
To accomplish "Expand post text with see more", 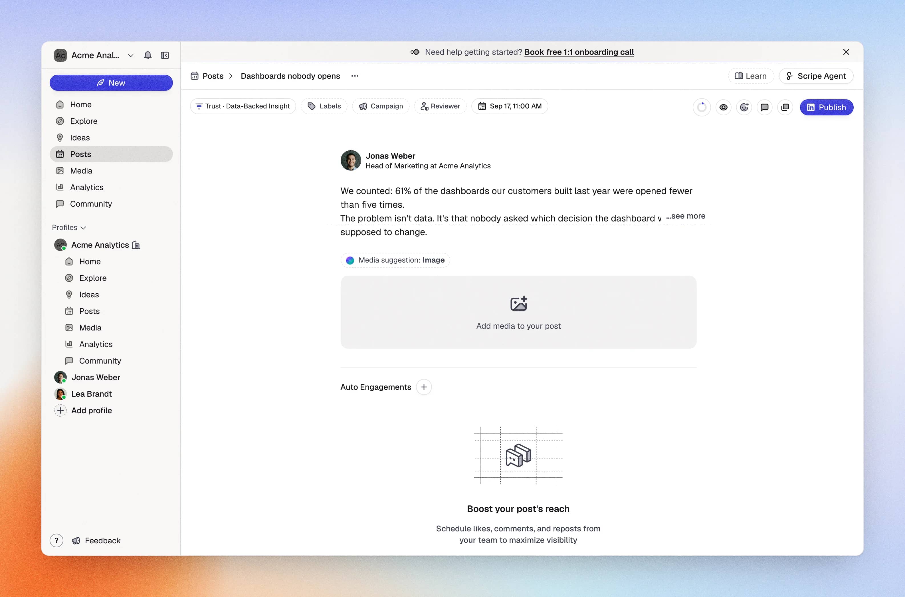I will [x=686, y=216].
